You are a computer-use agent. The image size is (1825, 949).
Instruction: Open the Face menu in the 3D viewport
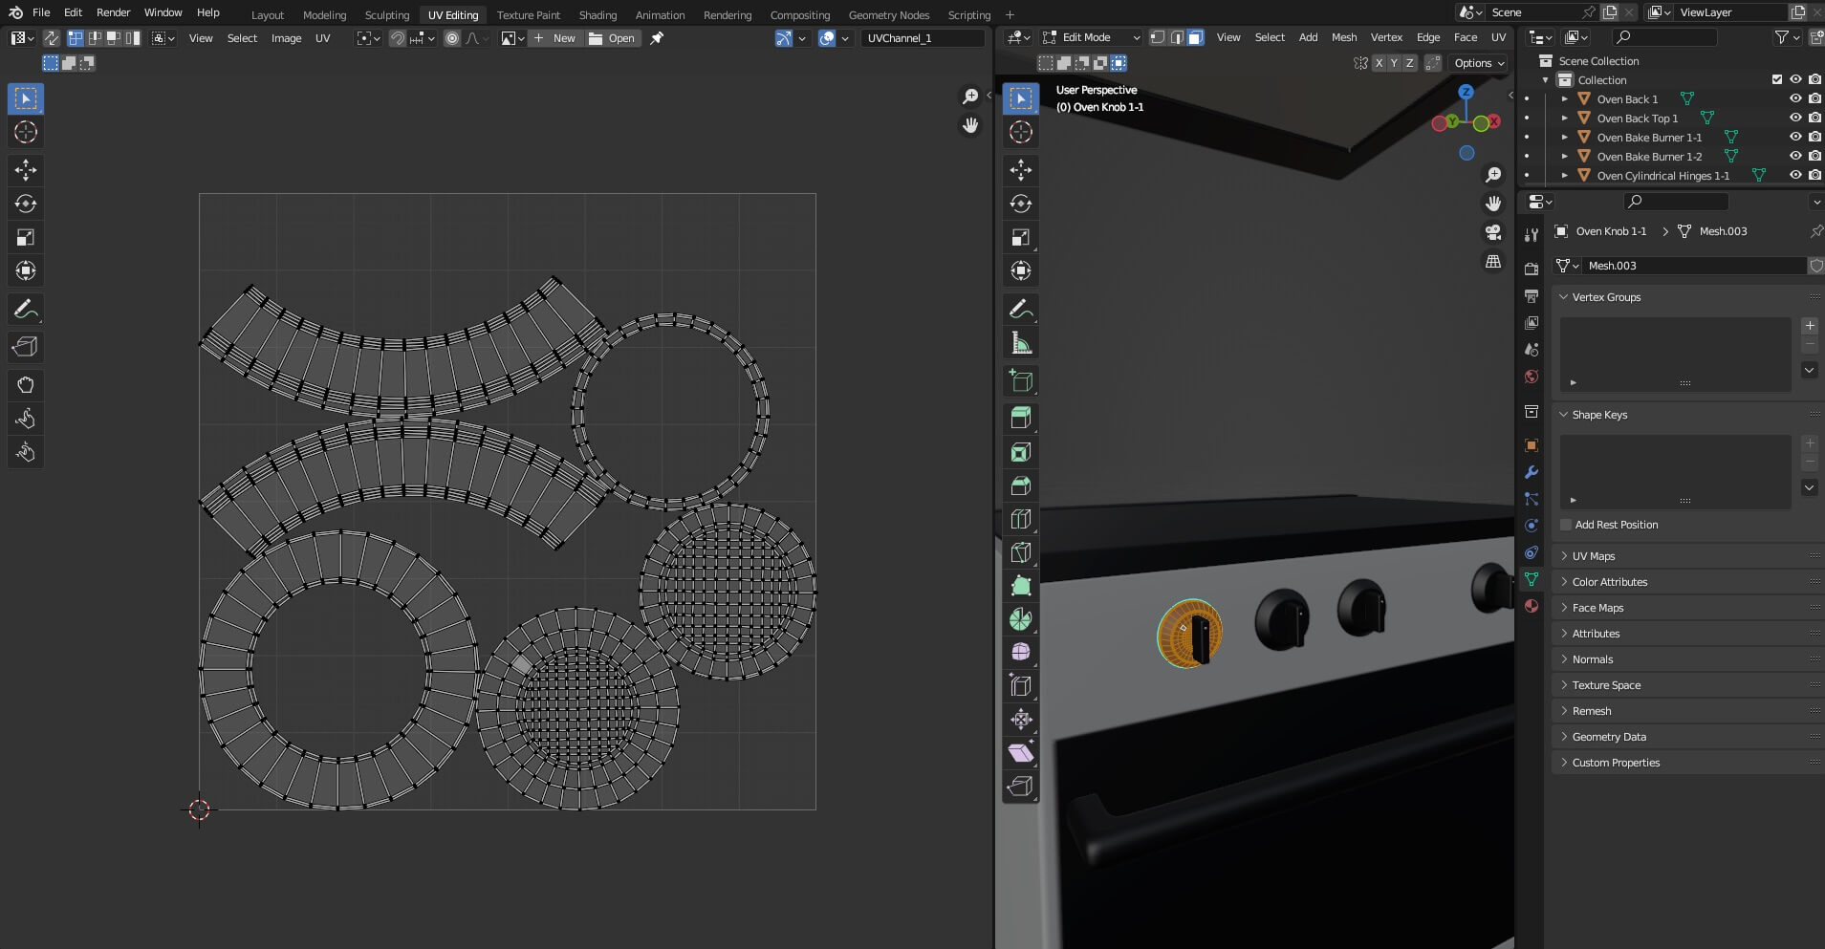[1465, 37]
